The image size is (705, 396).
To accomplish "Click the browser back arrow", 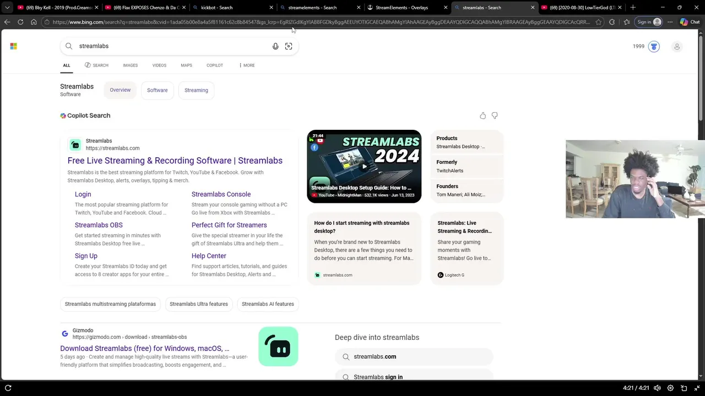I will (7, 22).
